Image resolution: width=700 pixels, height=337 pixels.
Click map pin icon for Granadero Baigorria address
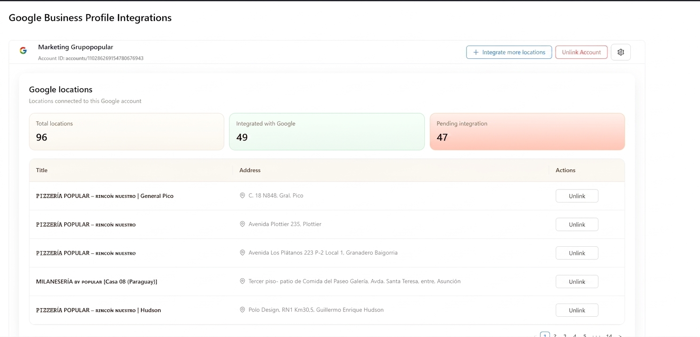243,253
